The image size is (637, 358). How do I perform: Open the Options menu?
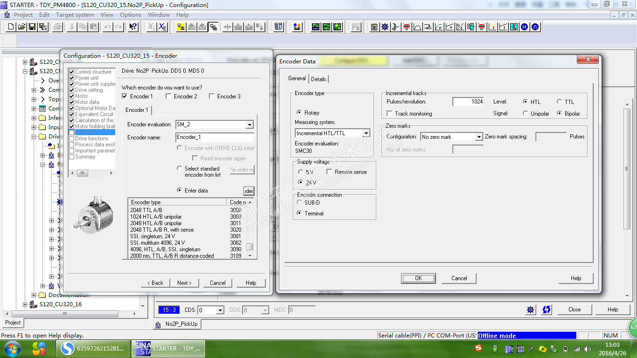pyautogui.click(x=131, y=14)
